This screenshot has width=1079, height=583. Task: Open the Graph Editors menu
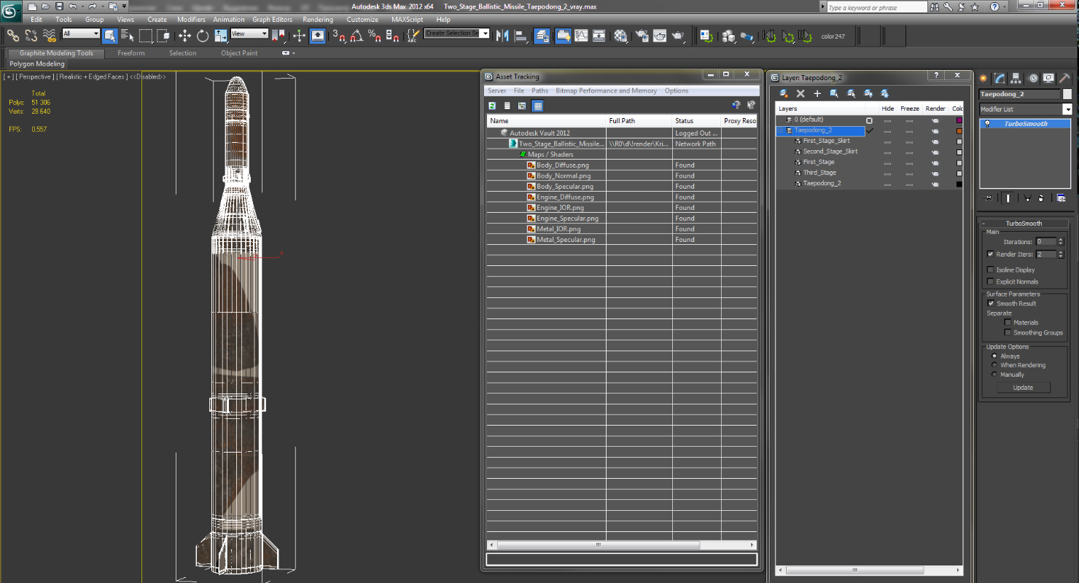click(x=273, y=20)
